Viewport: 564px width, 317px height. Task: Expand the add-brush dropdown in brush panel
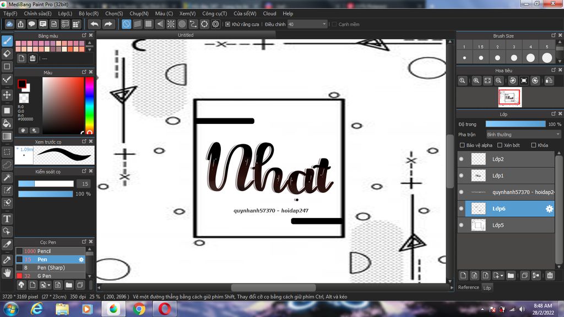click(49, 286)
